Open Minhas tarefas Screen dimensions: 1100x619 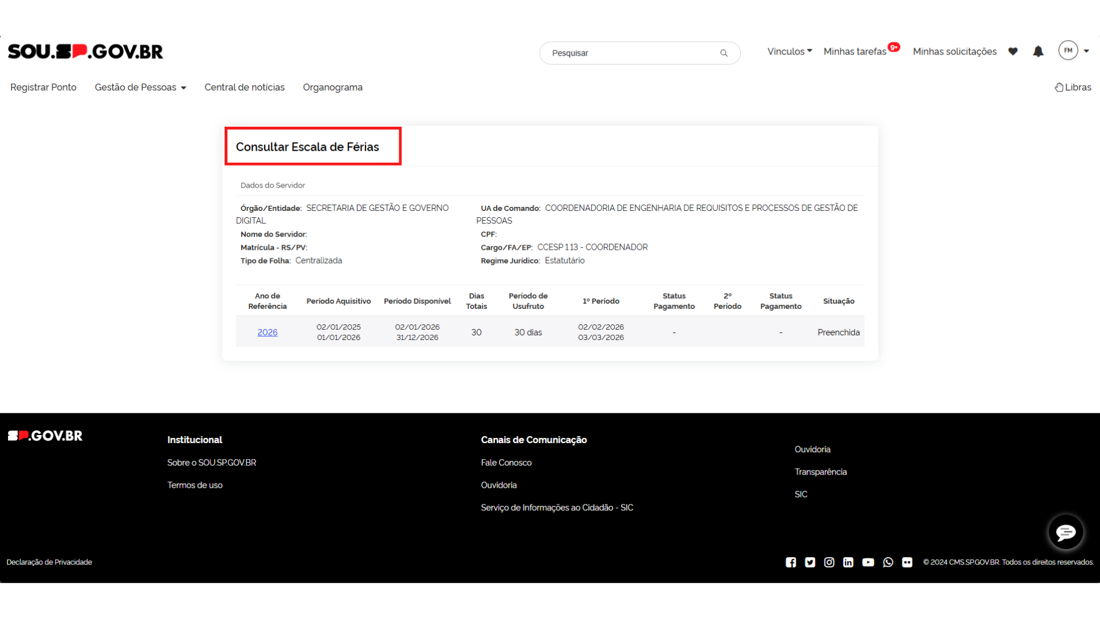click(855, 52)
